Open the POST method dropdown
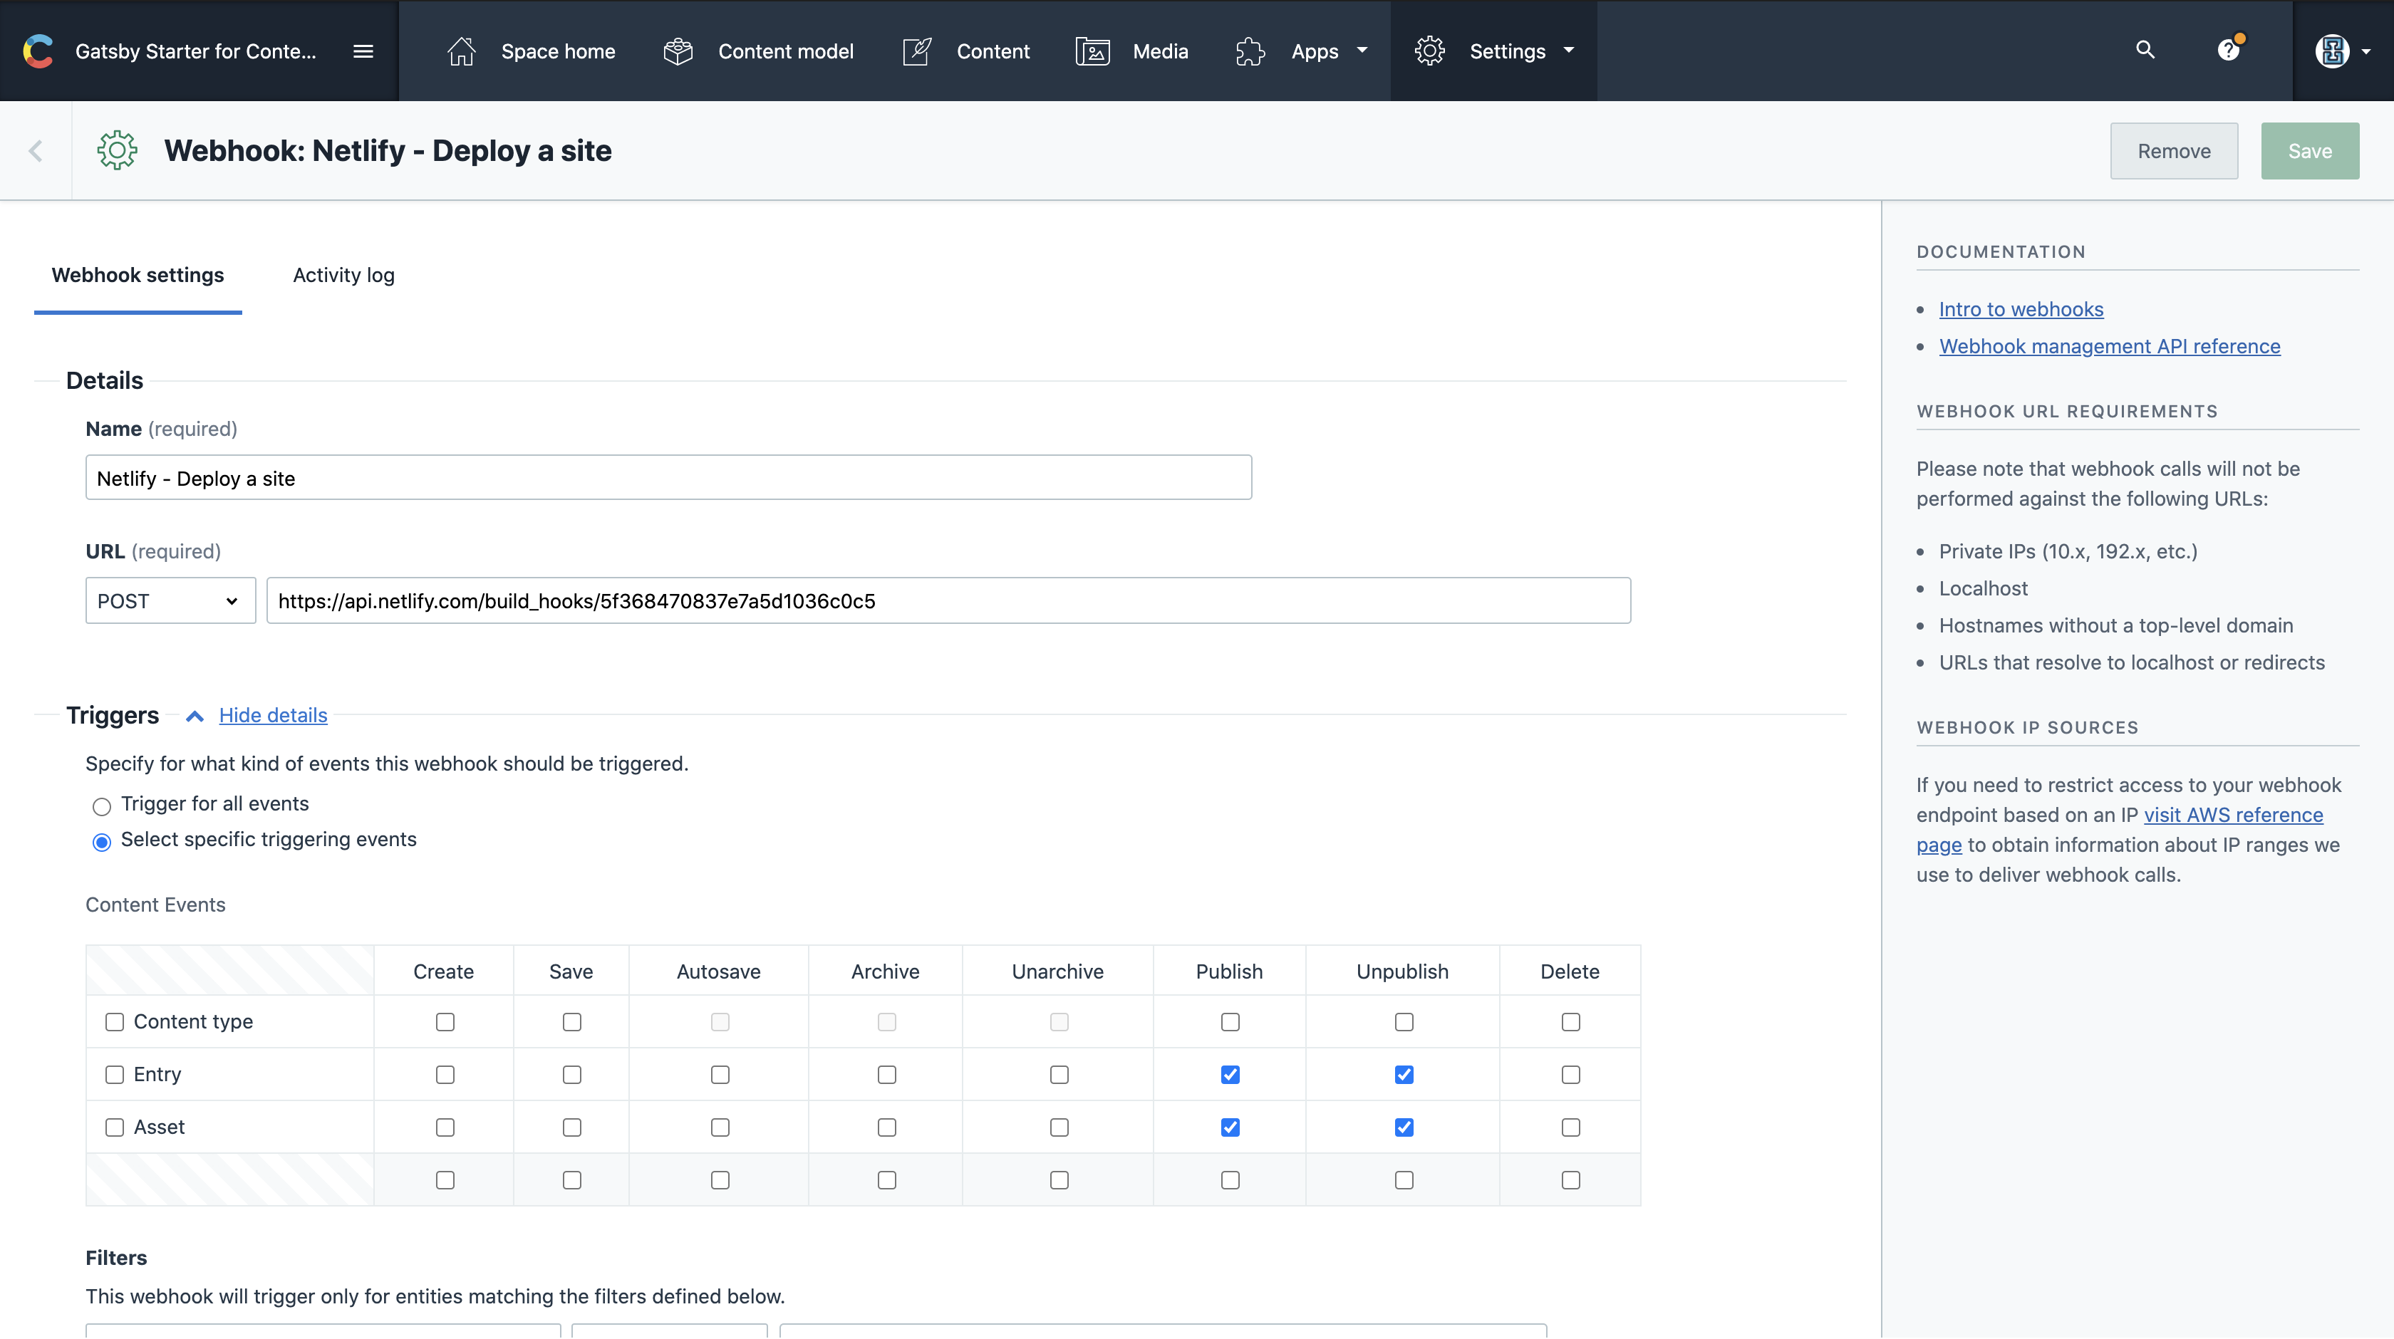2394x1339 pixels. point(170,600)
